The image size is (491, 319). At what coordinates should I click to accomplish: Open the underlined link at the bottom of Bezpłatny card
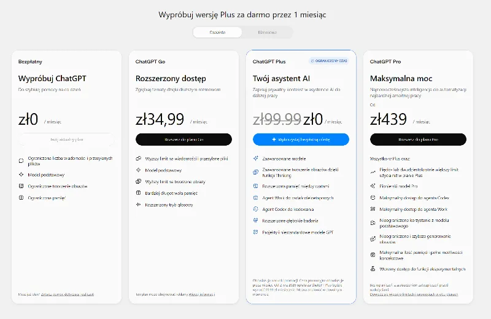(68, 294)
